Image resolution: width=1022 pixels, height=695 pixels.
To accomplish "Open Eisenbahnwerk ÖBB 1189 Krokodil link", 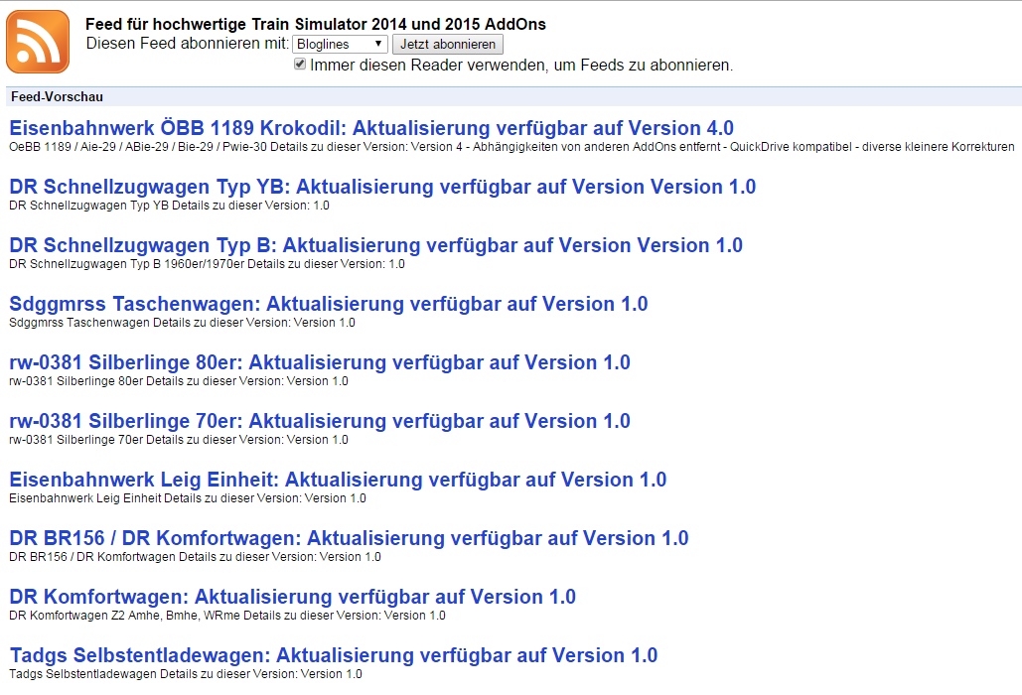I will tap(371, 128).
